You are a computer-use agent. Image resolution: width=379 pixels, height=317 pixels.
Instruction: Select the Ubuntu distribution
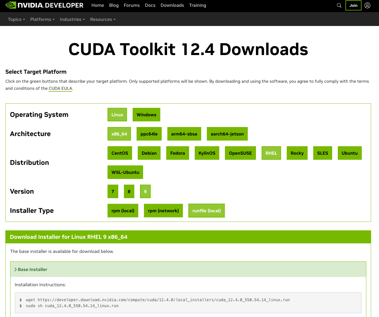point(350,153)
